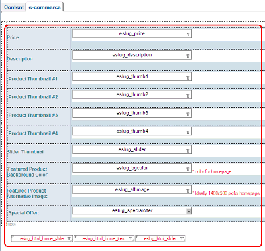The width and height of the screenshot is (265, 251).
Task: Click the T icon in eslug_html_slider field
Action: click(x=182, y=239)
